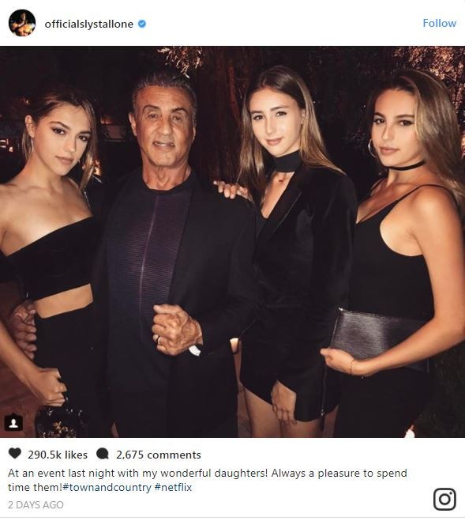Viewport: 465px width, 521px height.
Task: Click the heart likes icon
Action: click(14, 453)
